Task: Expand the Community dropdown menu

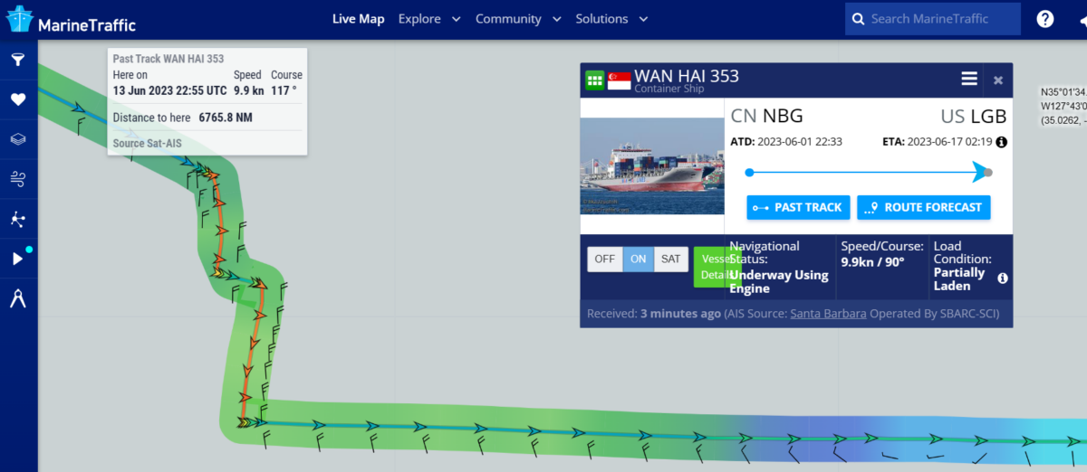Action: [x=518, y=19]
